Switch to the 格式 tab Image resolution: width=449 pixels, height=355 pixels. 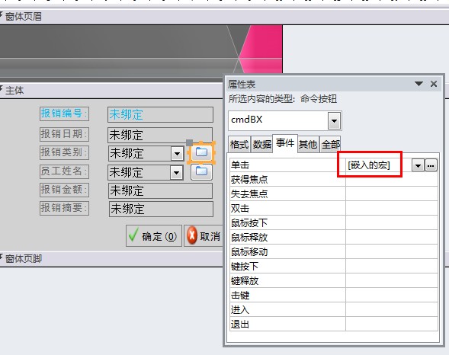click(239, 145)
